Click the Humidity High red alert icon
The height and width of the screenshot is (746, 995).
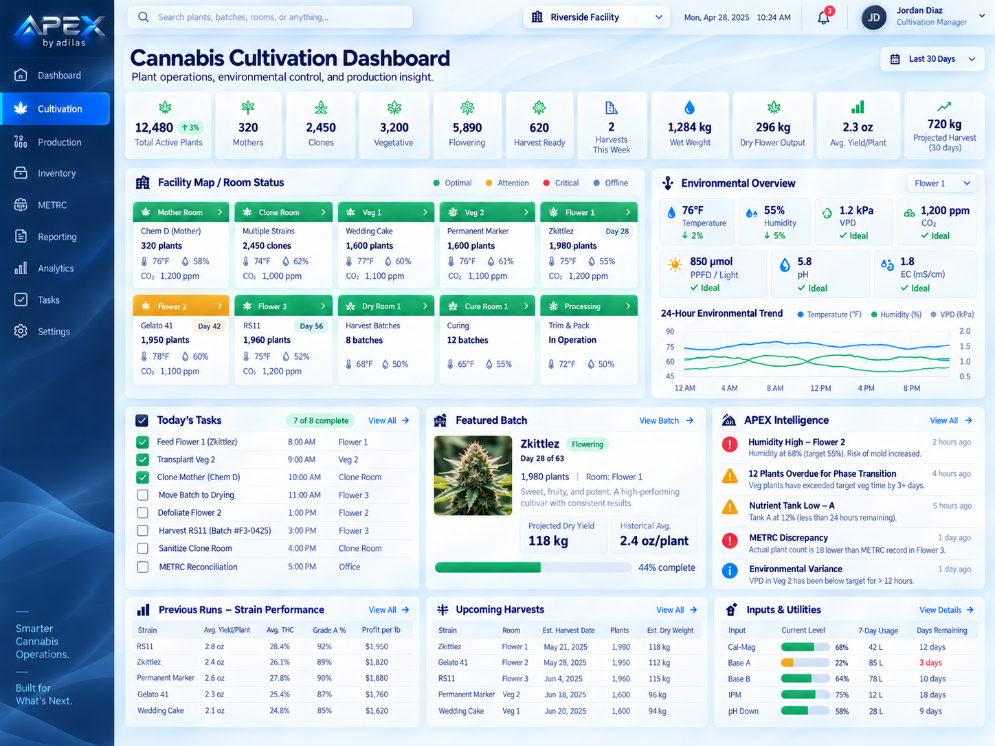pos(730,445)
